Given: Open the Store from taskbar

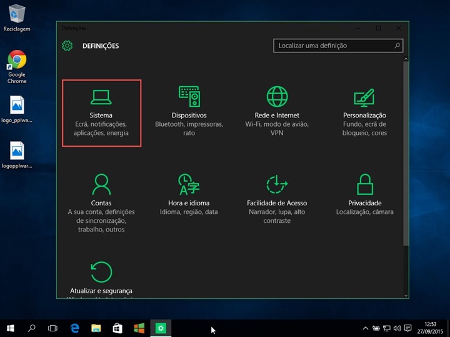Looking at the screenshot, I should point(117,328).
